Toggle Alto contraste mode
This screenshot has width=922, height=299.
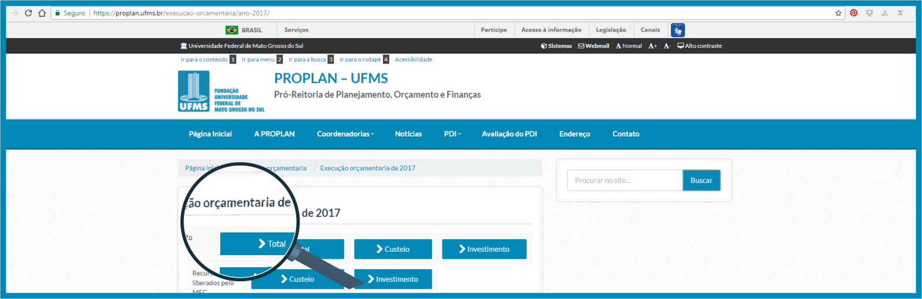700,46
